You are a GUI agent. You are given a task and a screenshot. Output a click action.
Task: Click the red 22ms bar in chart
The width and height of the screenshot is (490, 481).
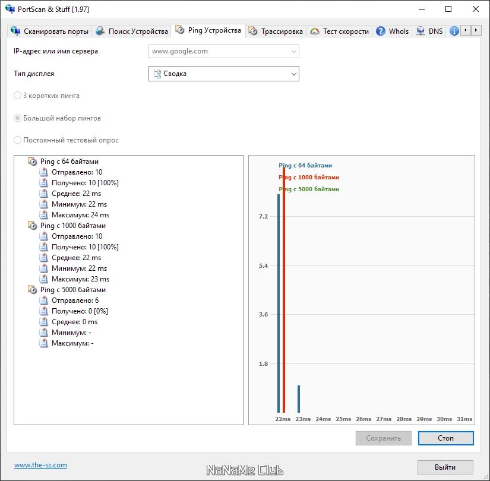[x=284, y=290]
